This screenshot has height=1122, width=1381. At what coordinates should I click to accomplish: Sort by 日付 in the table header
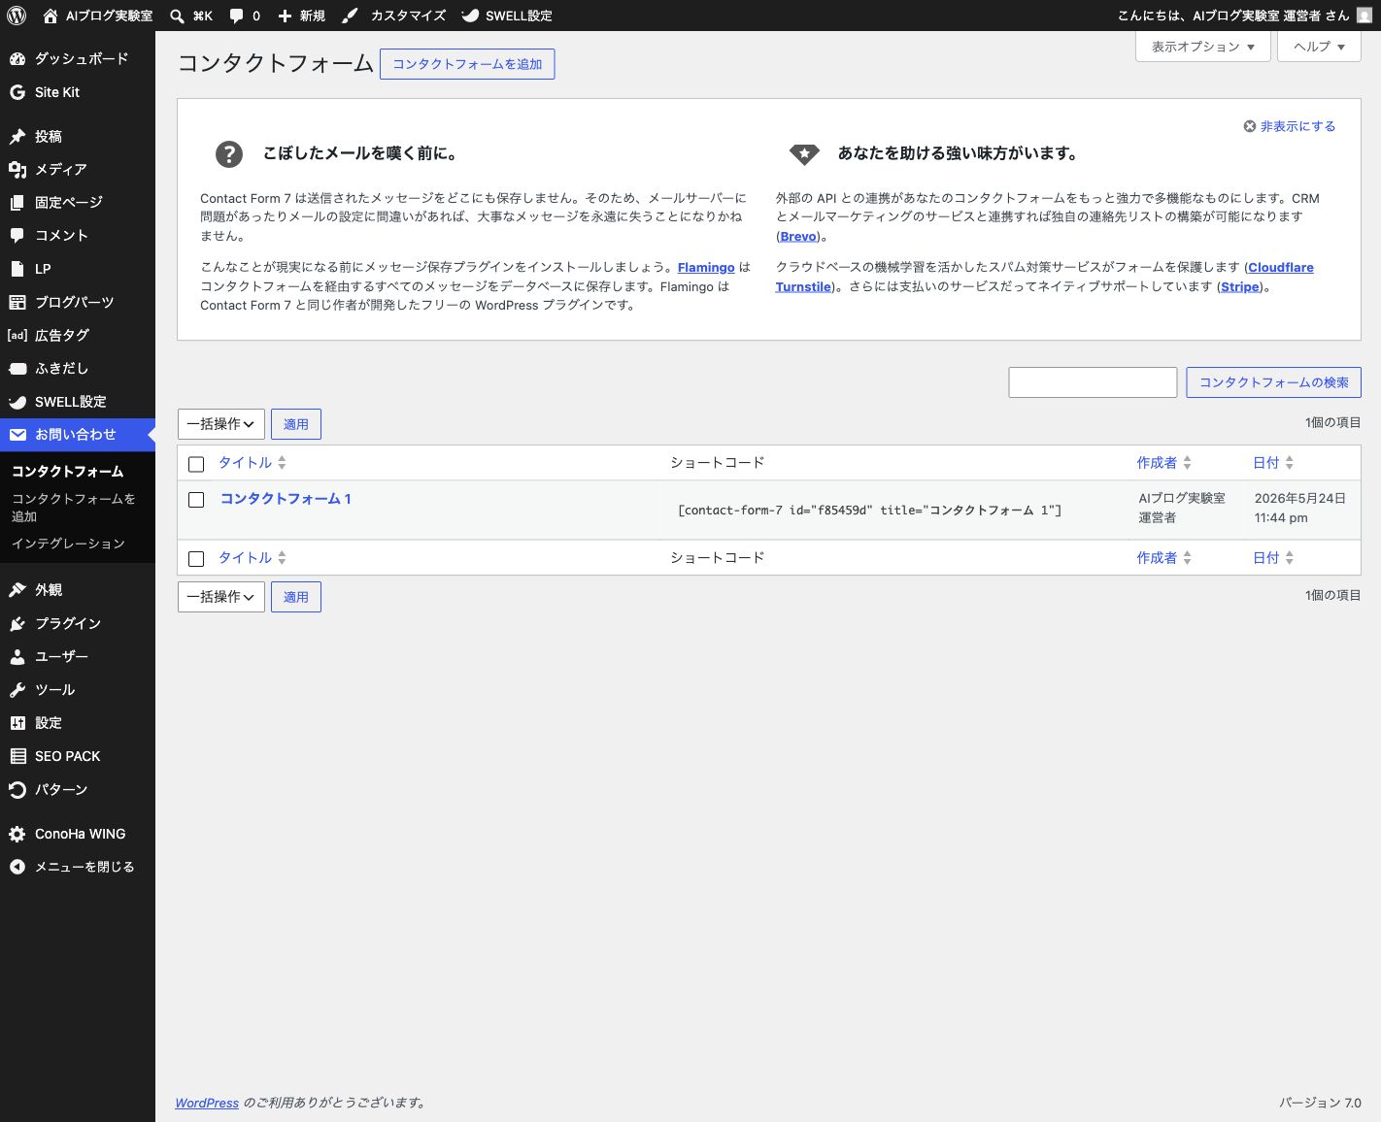coord(1273,463)
